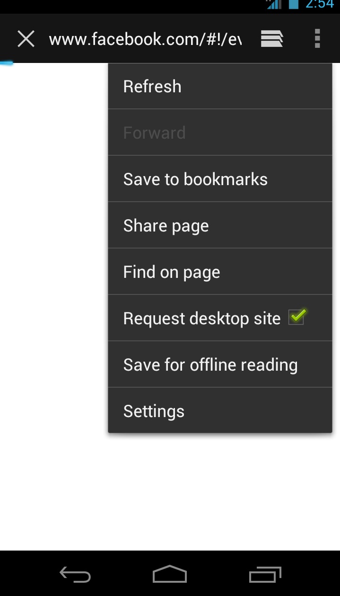Viewport: 340px width, 596px height.
Task: Select Share page option
Action: pyautogui.click(x=220, y=225)
